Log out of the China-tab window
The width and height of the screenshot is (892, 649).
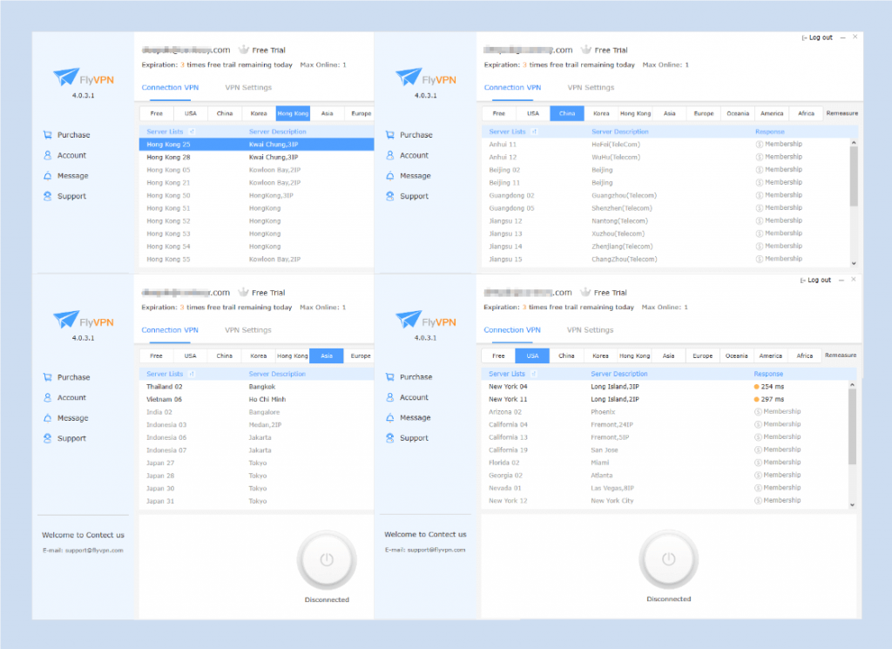tap(817, 37)
